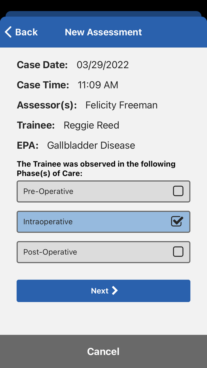The image size is (207, 368).
Task: Click assessor name Felicity Freeman
Action: (x=121, y=105)
